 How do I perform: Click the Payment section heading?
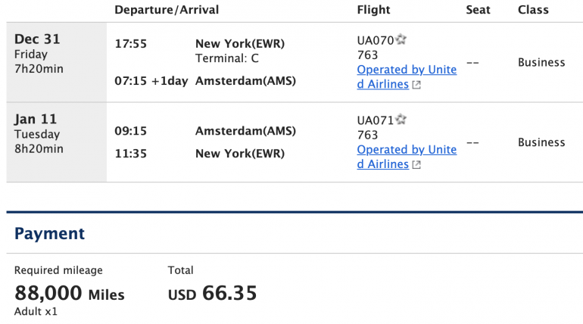(50, 234)
